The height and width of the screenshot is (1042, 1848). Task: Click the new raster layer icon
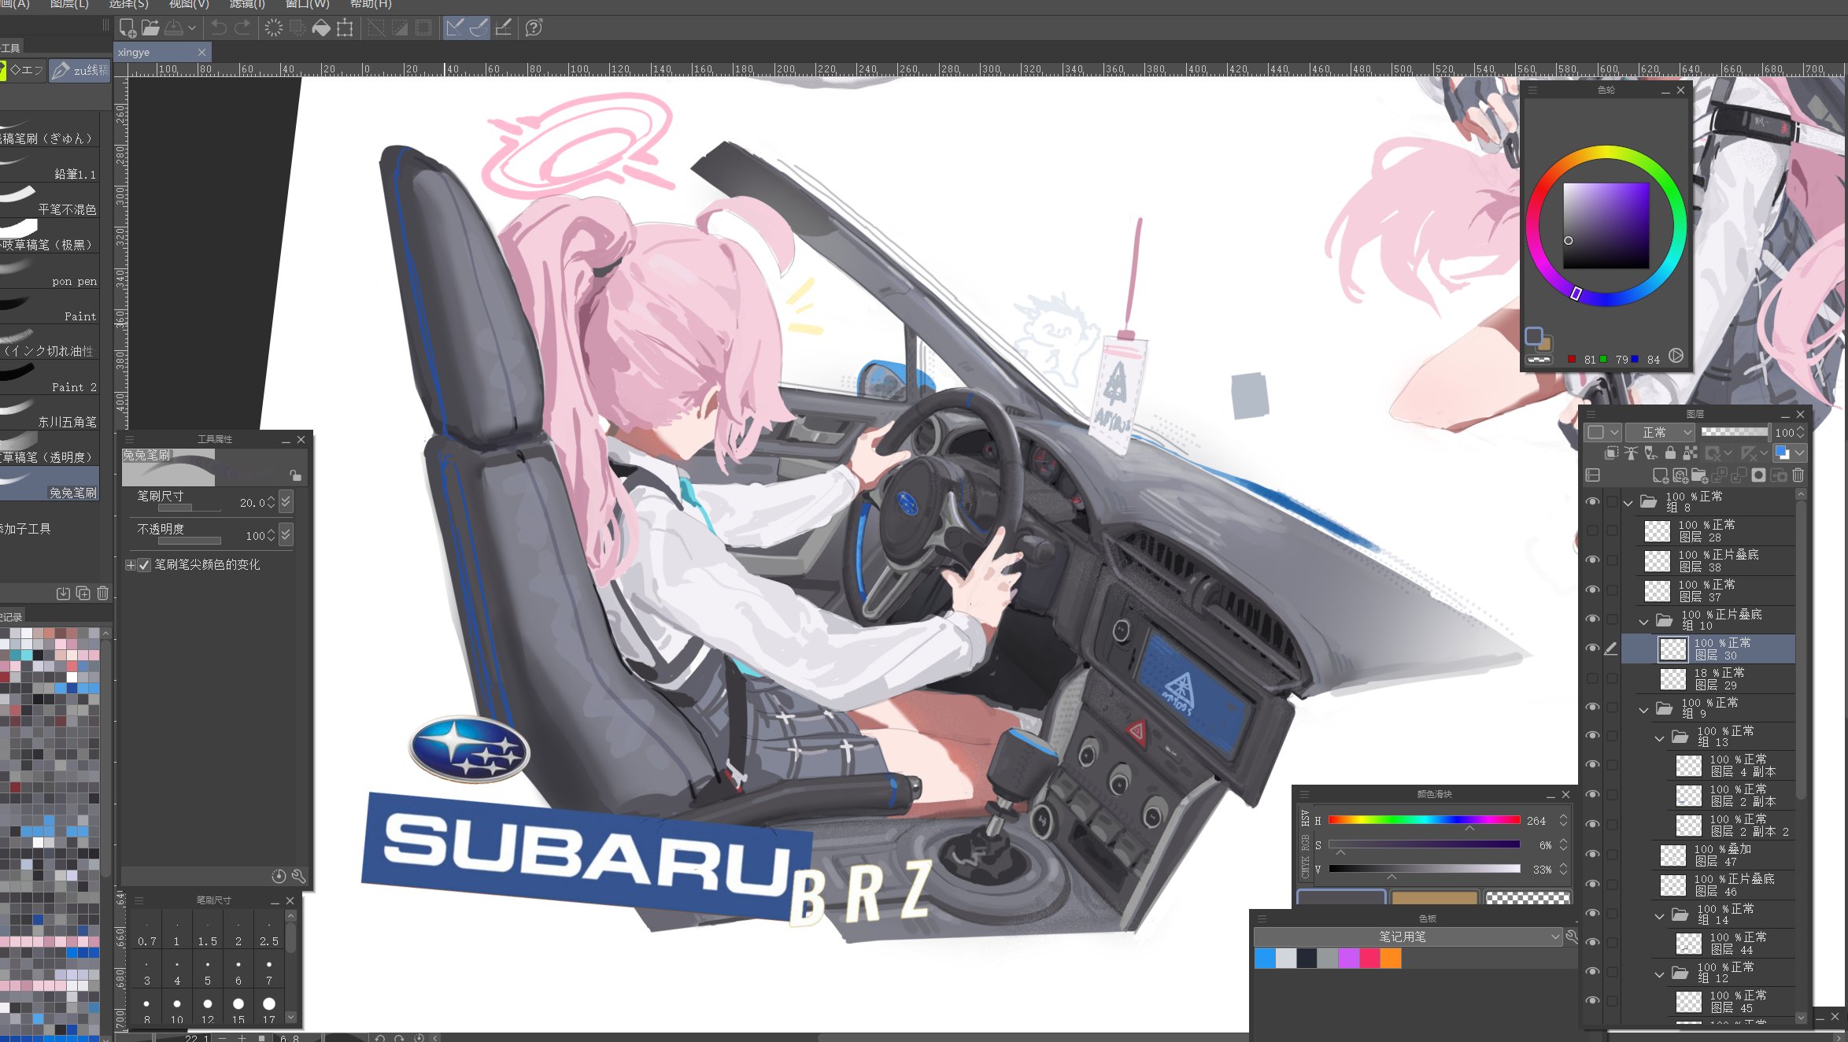[x=1660, y=475]
